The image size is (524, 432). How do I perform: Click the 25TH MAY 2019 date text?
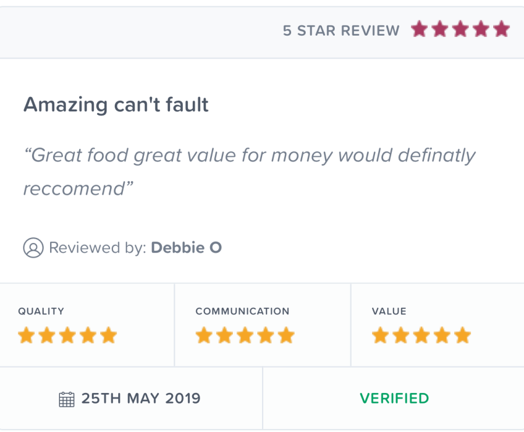pos(141,399)
